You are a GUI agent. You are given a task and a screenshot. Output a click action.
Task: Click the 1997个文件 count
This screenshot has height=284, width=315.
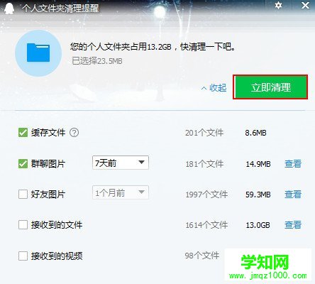click(x=206, y=195)
